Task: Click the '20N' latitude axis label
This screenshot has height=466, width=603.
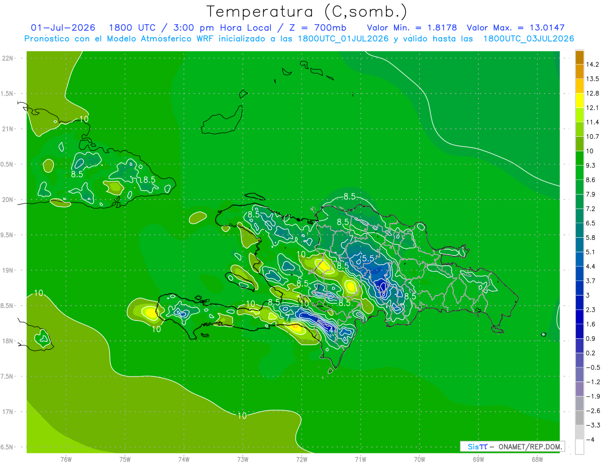Action: (8, 200)
